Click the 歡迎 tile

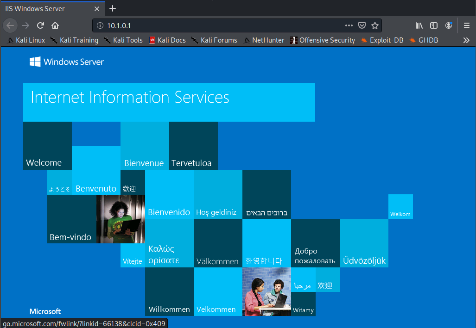(x=133, y=182)
